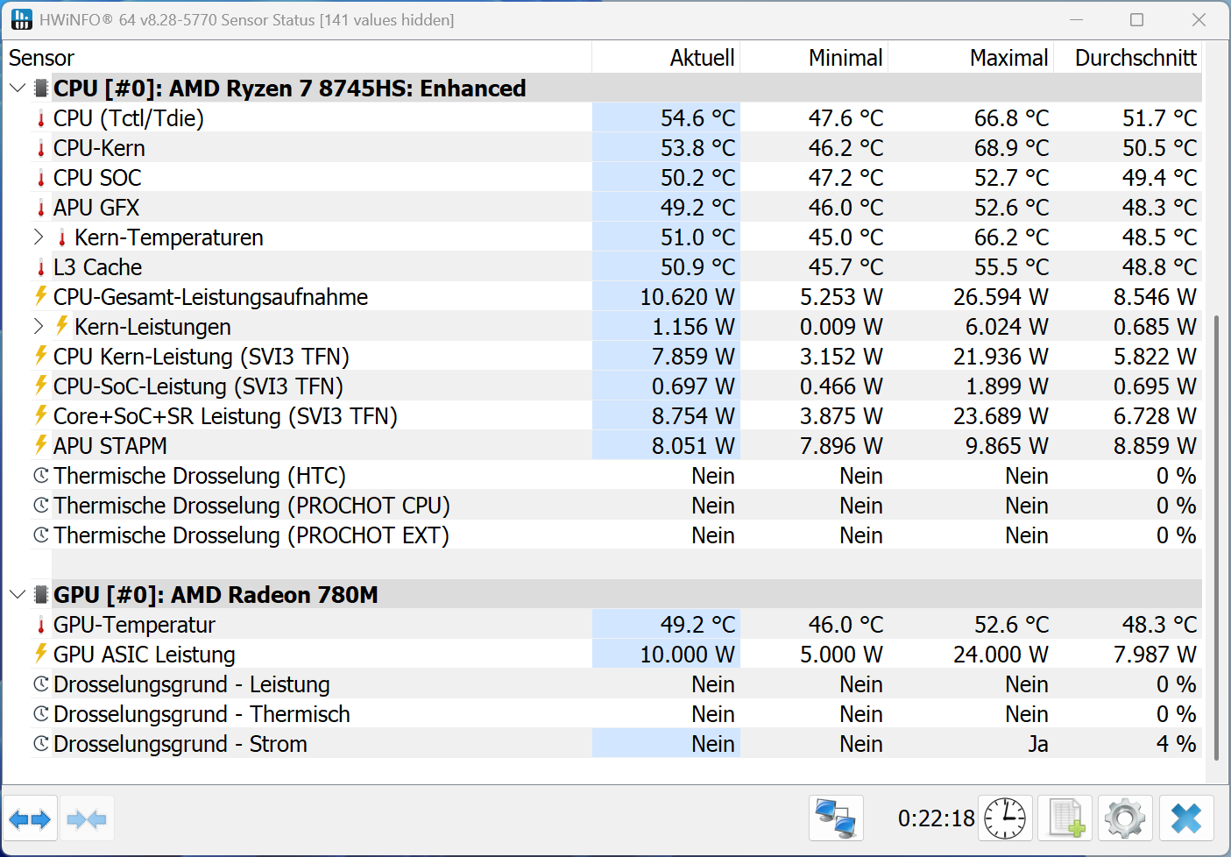Click thermometer icon beside L3 Cache
The width and height of the screenshot is (1231, 857).
[x=41, y=267]
